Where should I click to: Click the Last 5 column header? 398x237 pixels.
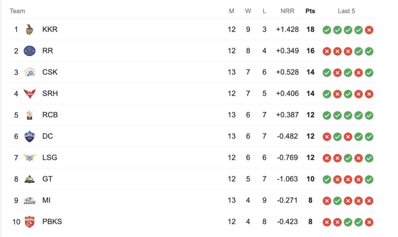pyautogui.click(x=346, y=11)
